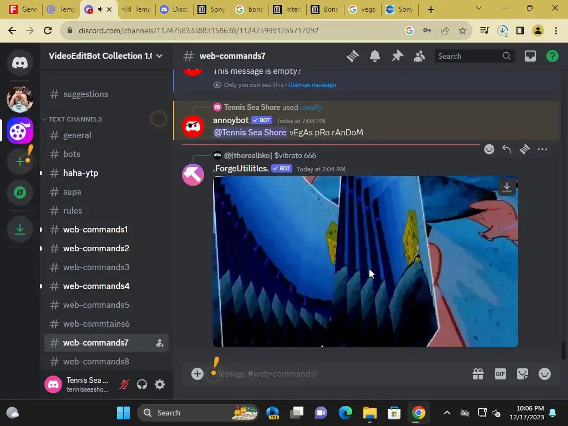
Task: Open the sticker picker icon
Action: 523,374
